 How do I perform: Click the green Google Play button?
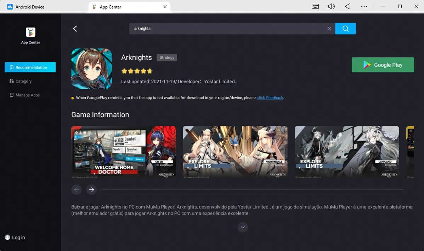[383, 65]
